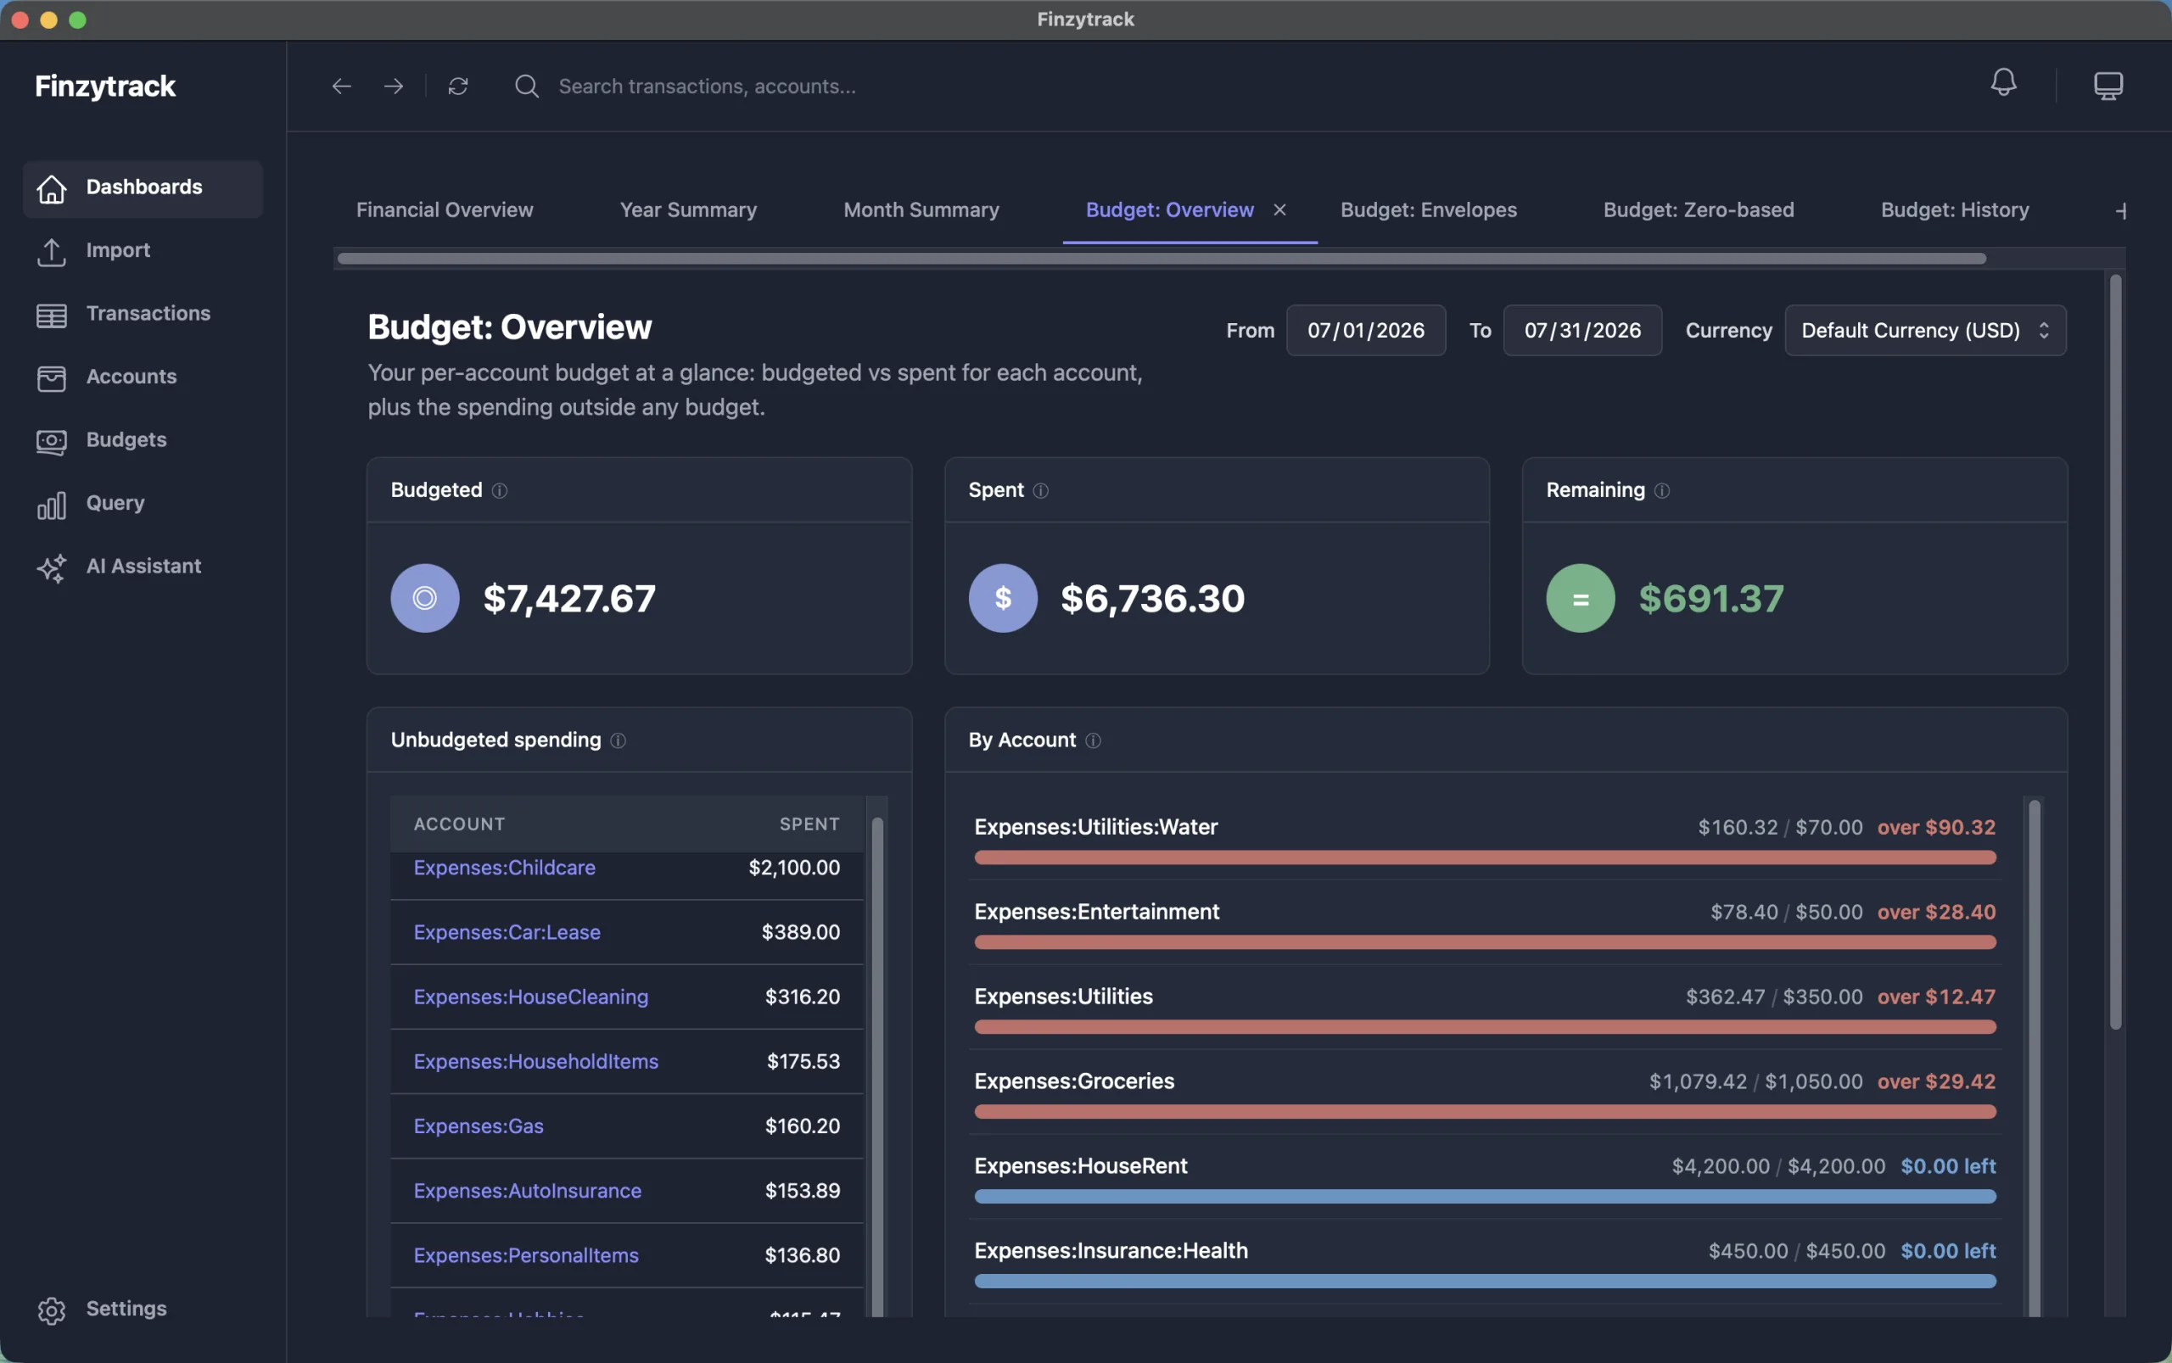Click the To date field 07/31/2026
This screenshot has height=1363, width=2172.
coord(1581,330)
